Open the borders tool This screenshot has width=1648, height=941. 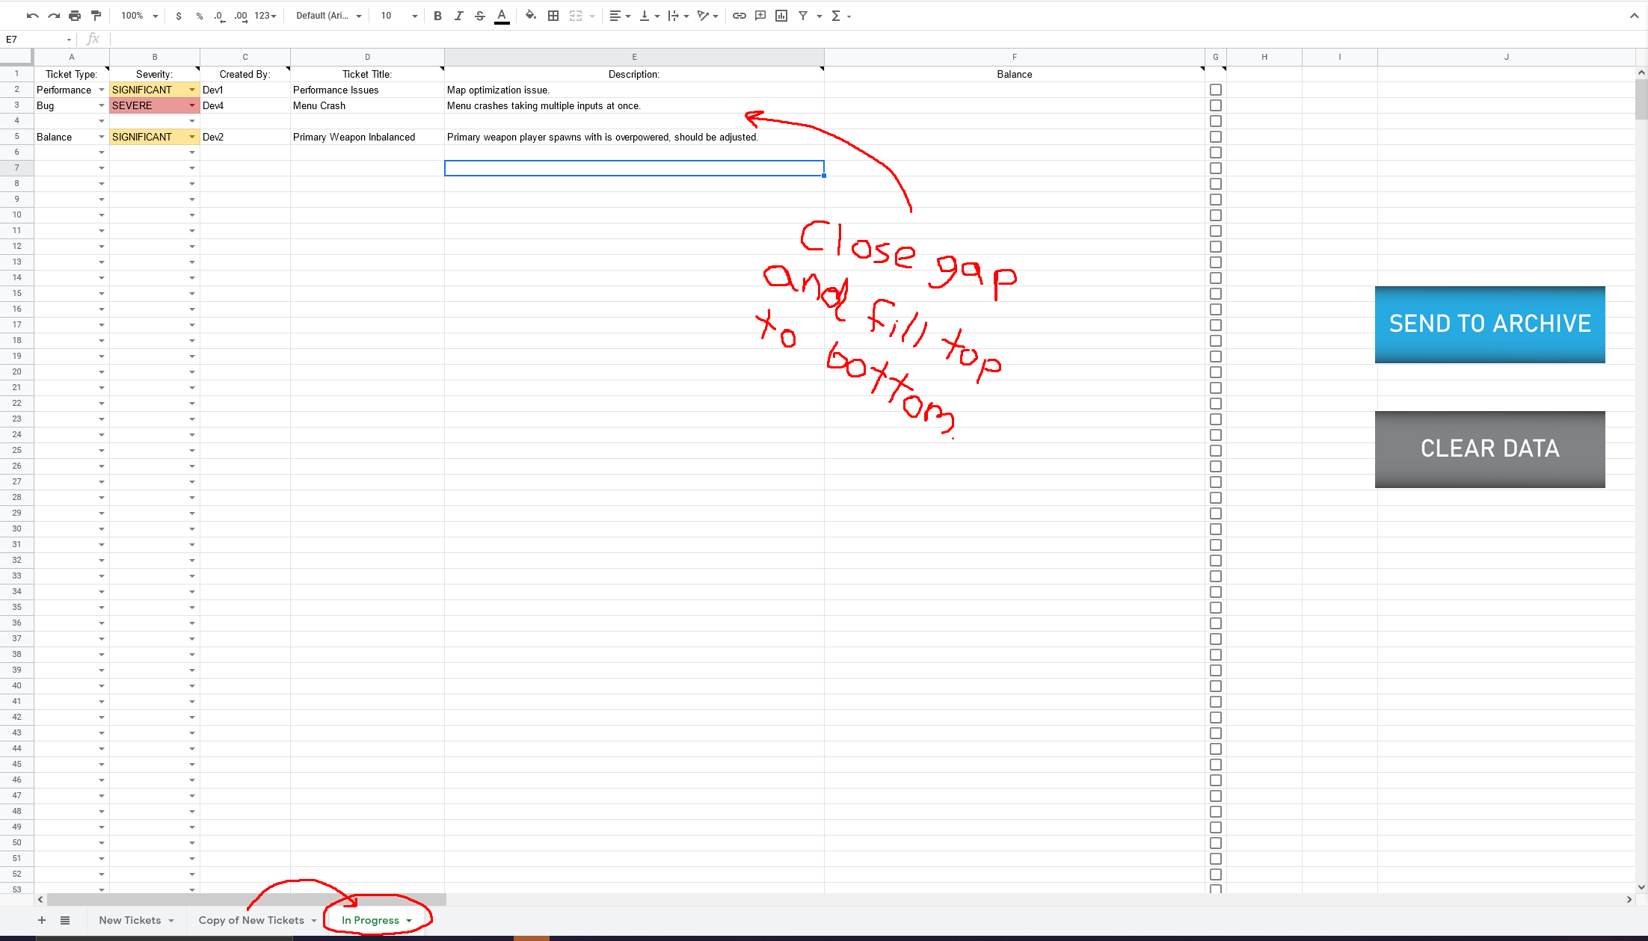pos(553,16)
